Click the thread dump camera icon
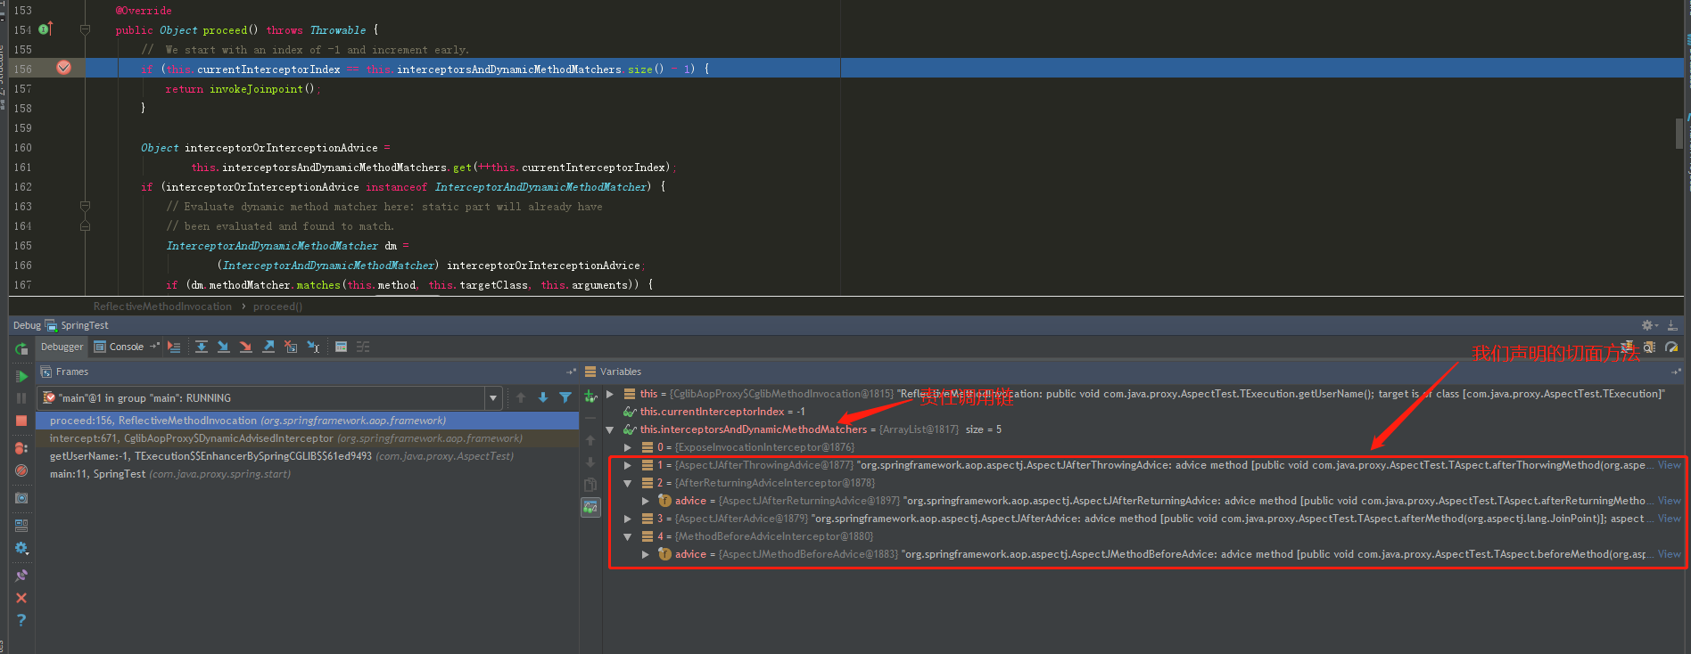The height and width of the screenshot is (654, 1691). pos(21,498)
